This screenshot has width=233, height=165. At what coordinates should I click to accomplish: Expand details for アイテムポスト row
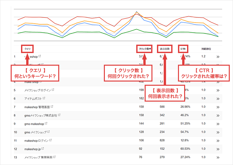[218, 99]
